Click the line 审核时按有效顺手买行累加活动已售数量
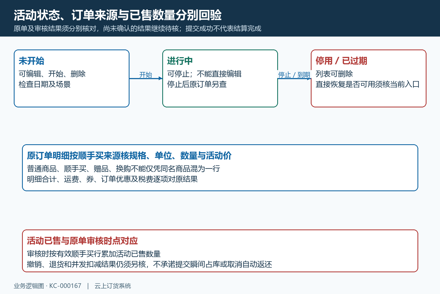This screenshot has height=294, width=440. [x=94, y=254]
